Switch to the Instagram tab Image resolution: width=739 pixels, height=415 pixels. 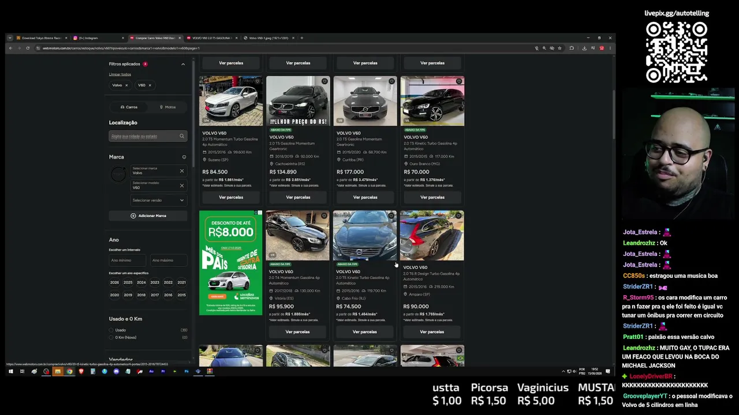click(98, 38)
